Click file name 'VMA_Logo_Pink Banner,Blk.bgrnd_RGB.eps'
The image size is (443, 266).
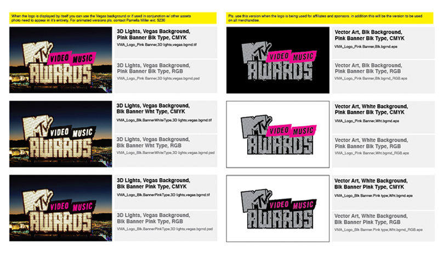coord(371,78)
